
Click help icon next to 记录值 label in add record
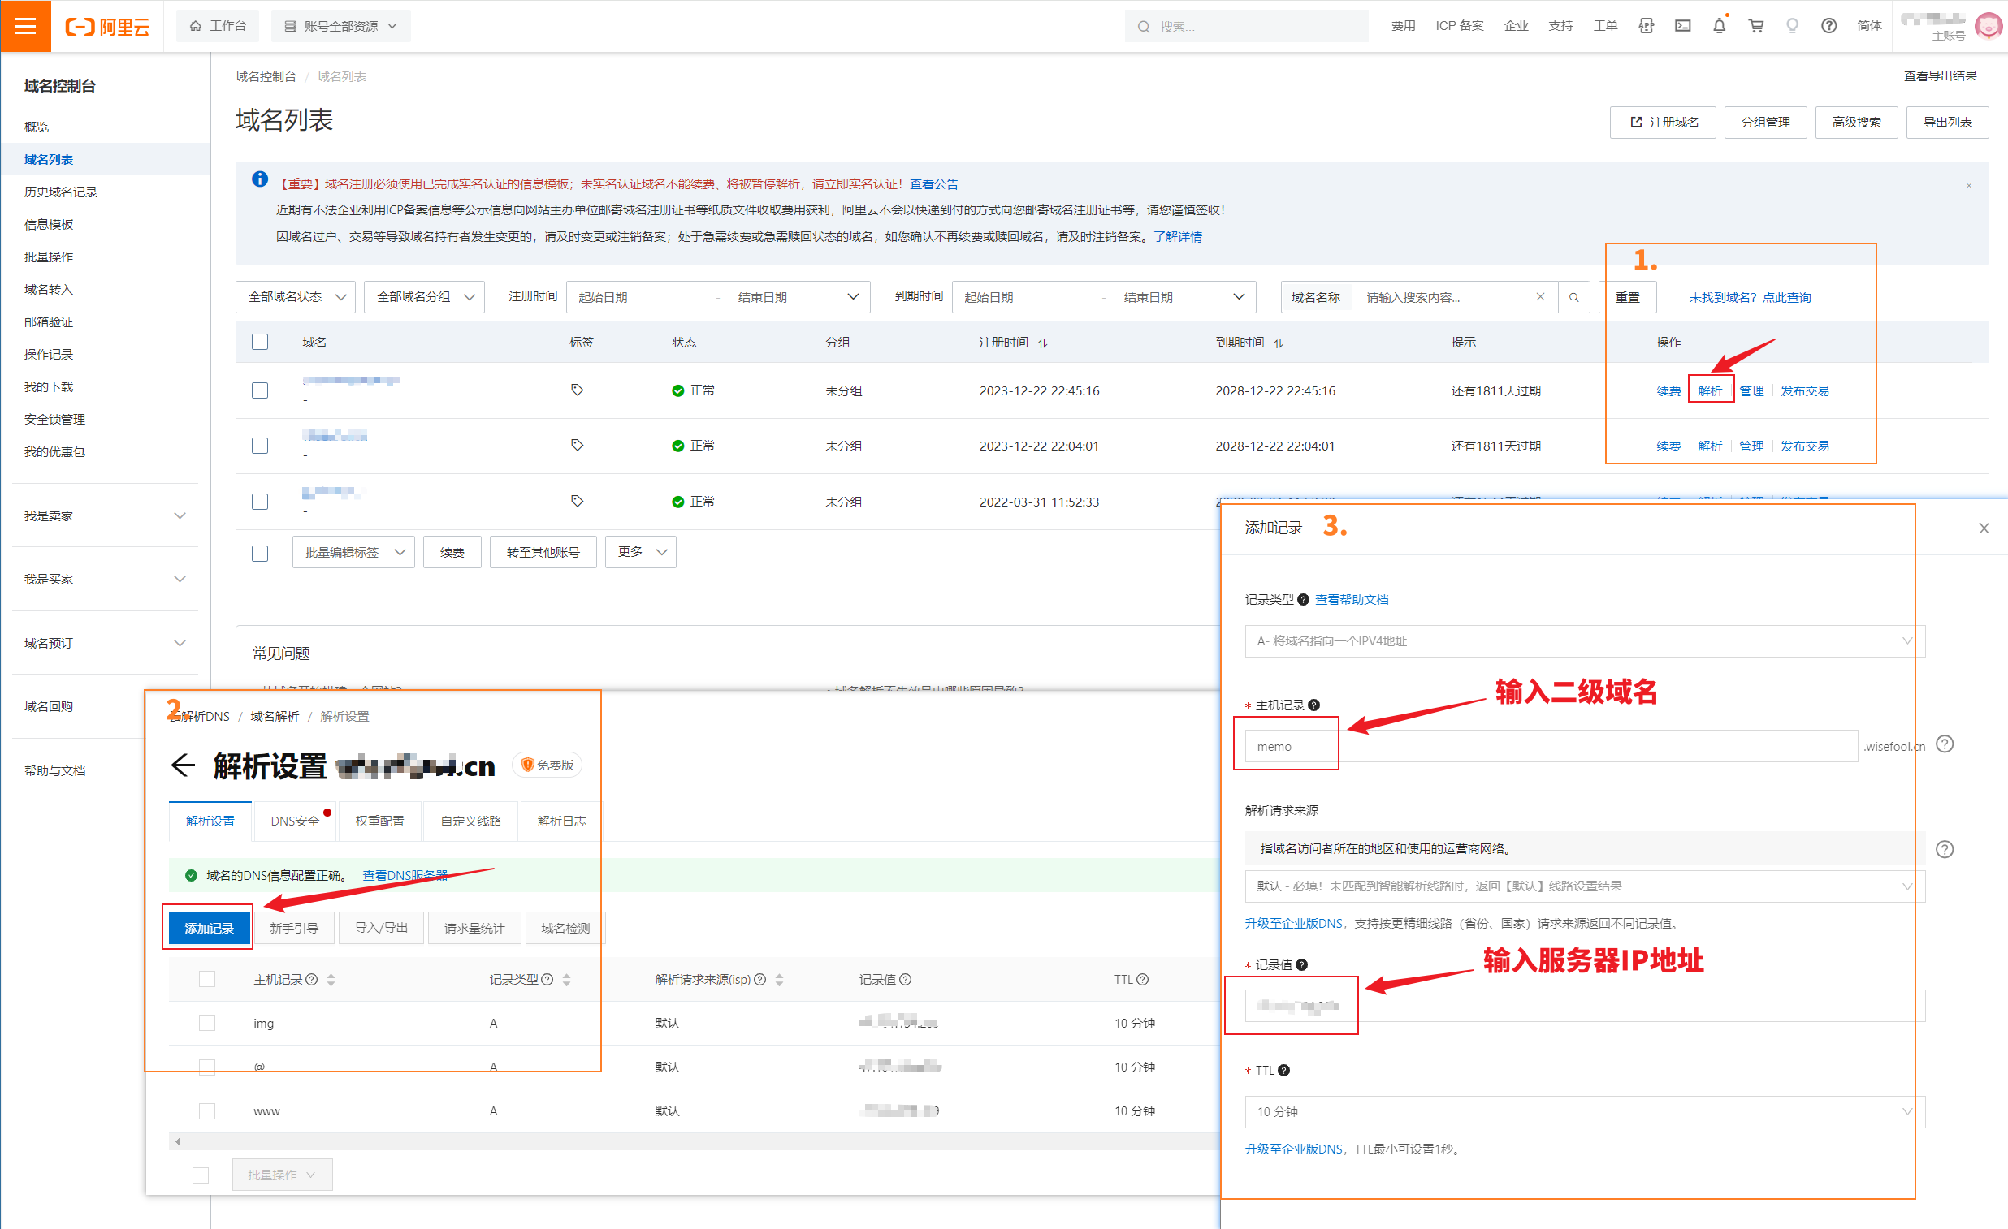1301,965
